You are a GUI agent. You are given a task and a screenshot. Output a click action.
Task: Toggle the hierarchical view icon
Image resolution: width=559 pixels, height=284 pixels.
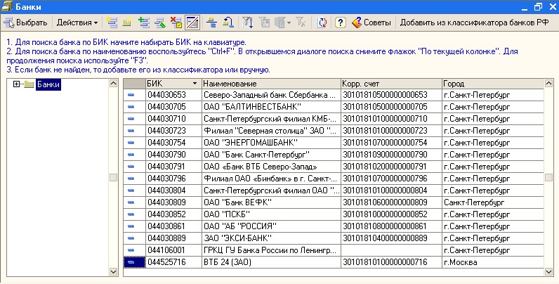[x=192, y=22]
